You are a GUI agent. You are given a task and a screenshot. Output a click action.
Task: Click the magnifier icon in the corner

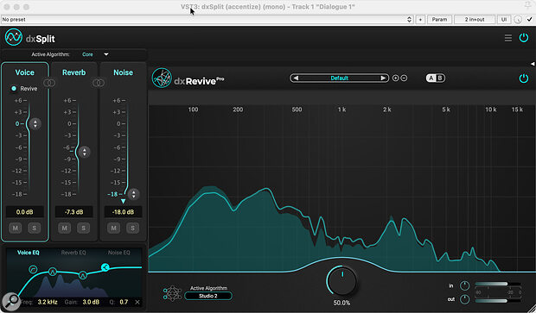pos(11,301)
